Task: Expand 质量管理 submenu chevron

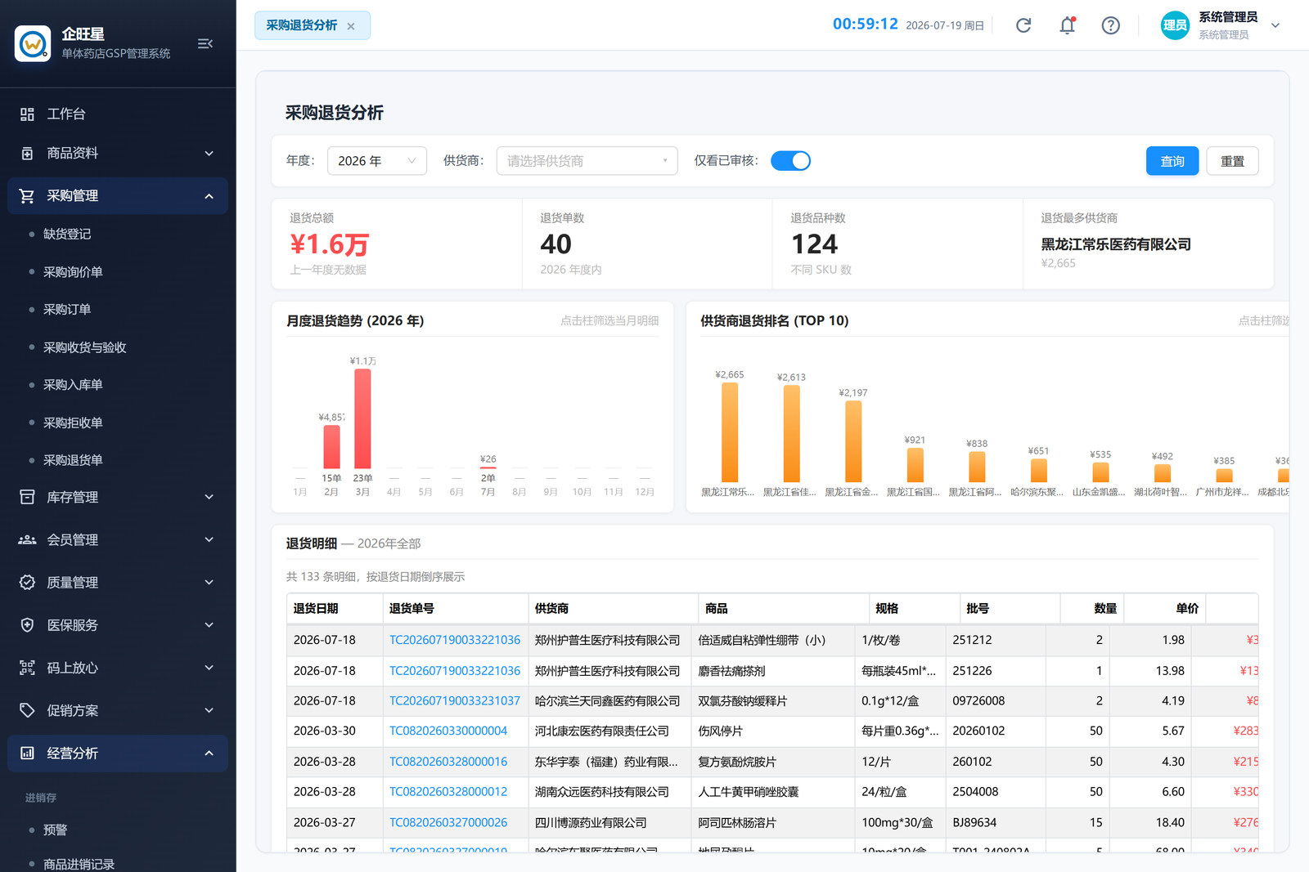Action: 209,582
